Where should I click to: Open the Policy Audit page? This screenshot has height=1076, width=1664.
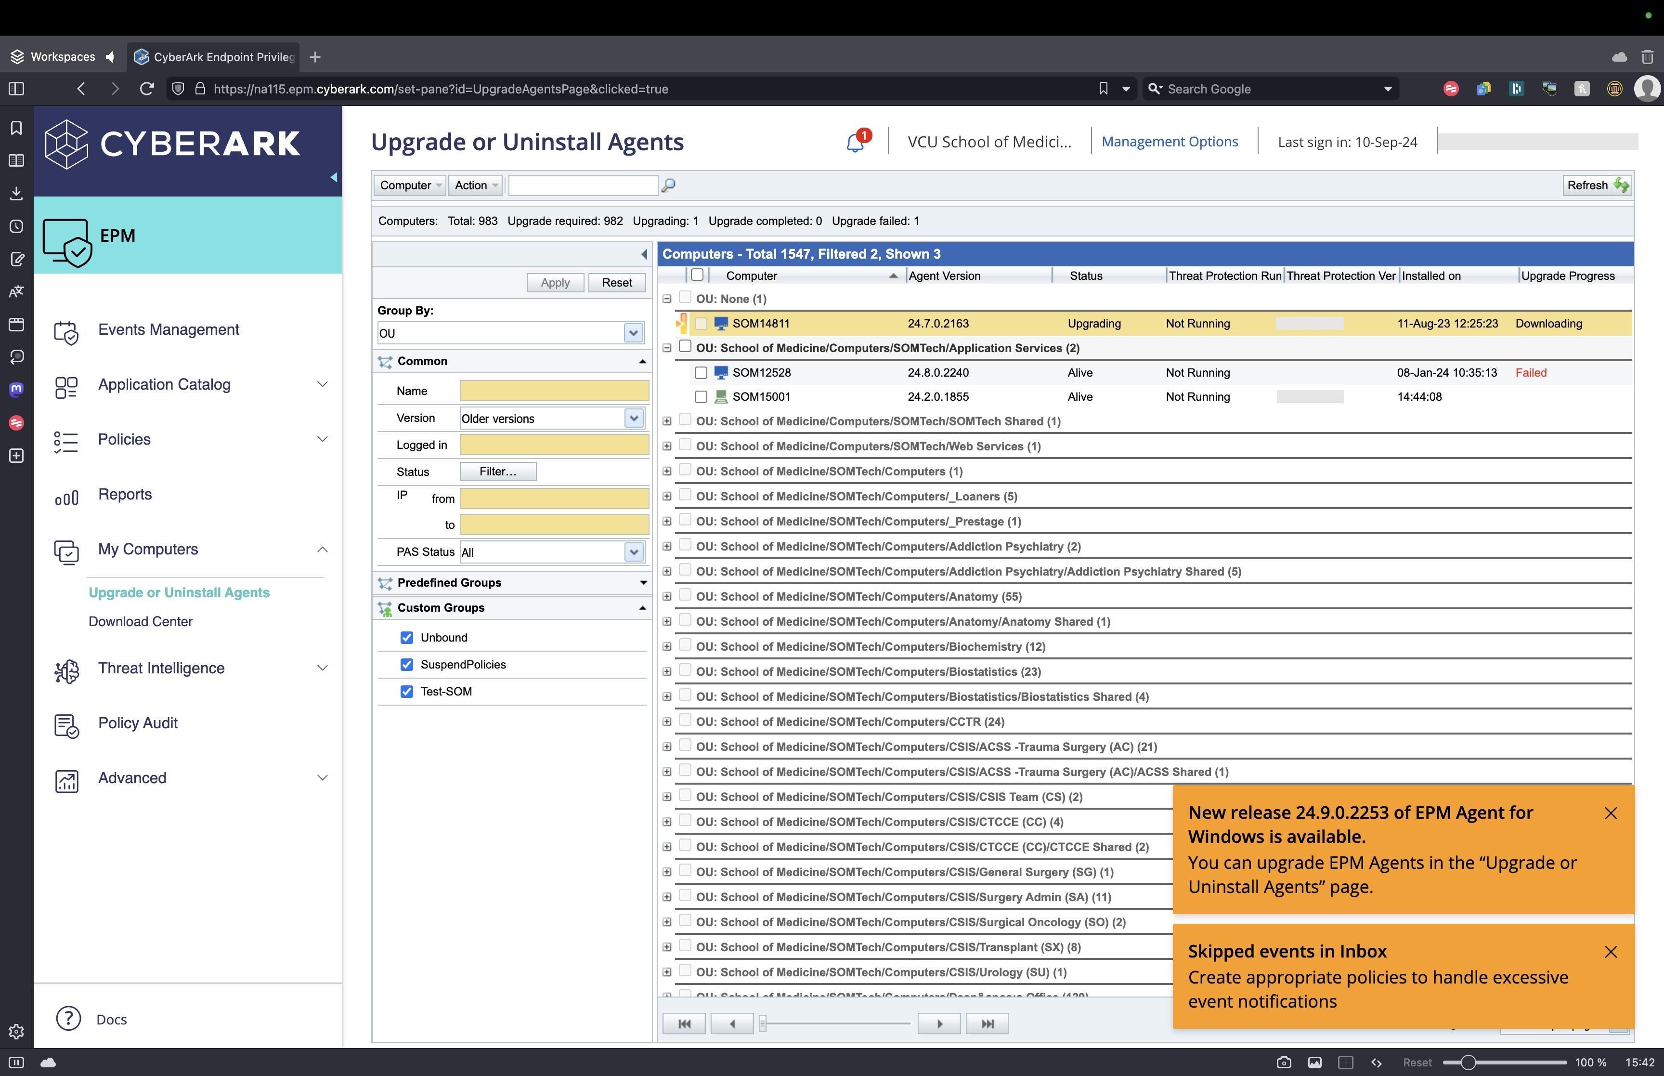tap(138, 723)
